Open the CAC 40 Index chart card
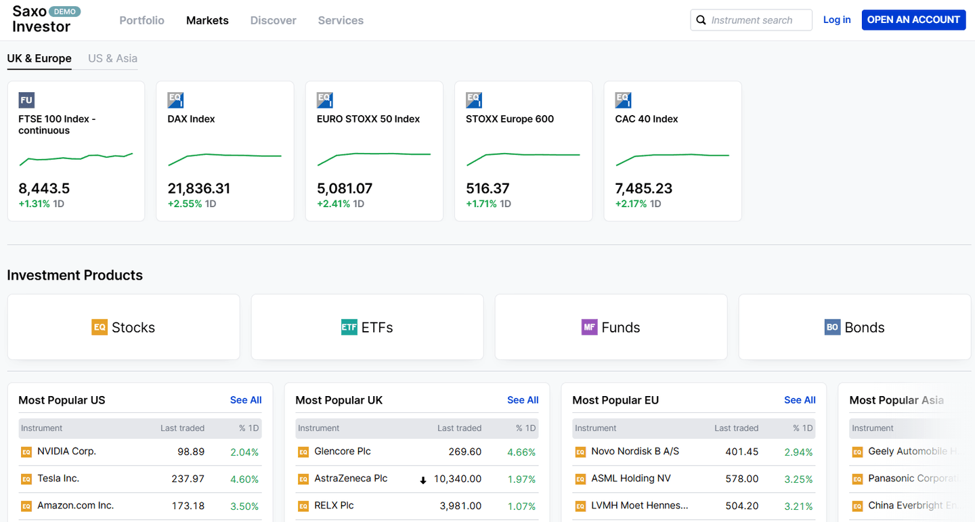This screenshot has height=522, width=975. 672,151
